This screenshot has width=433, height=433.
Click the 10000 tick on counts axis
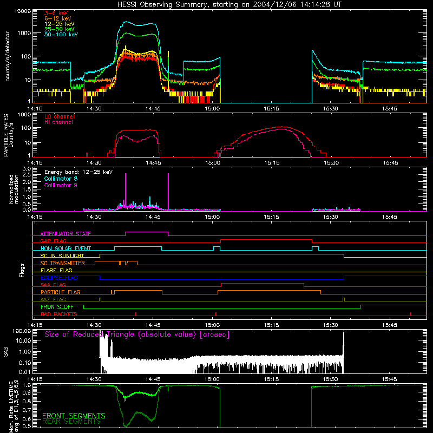click(23, 11)
